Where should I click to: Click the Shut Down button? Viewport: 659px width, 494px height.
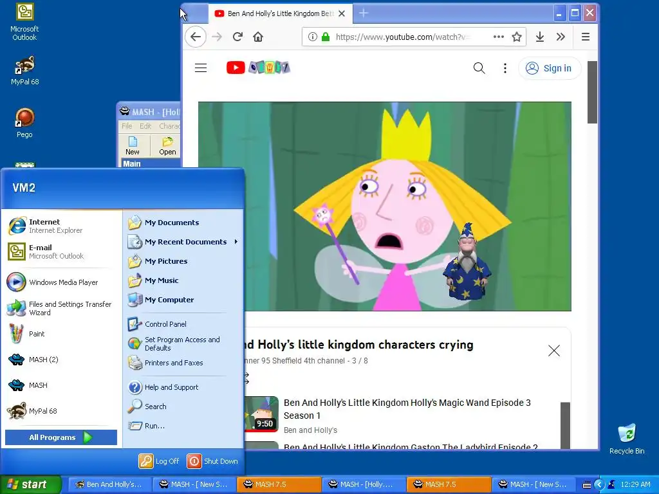tap(212, 461)
